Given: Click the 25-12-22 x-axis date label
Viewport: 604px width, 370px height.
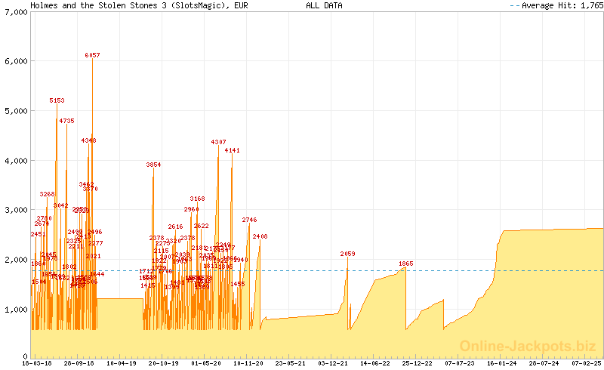Looking at the screenshot, I should (x=417, y=363).
